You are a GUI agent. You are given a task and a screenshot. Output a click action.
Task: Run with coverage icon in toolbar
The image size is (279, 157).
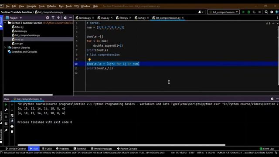tap(254, 12)
